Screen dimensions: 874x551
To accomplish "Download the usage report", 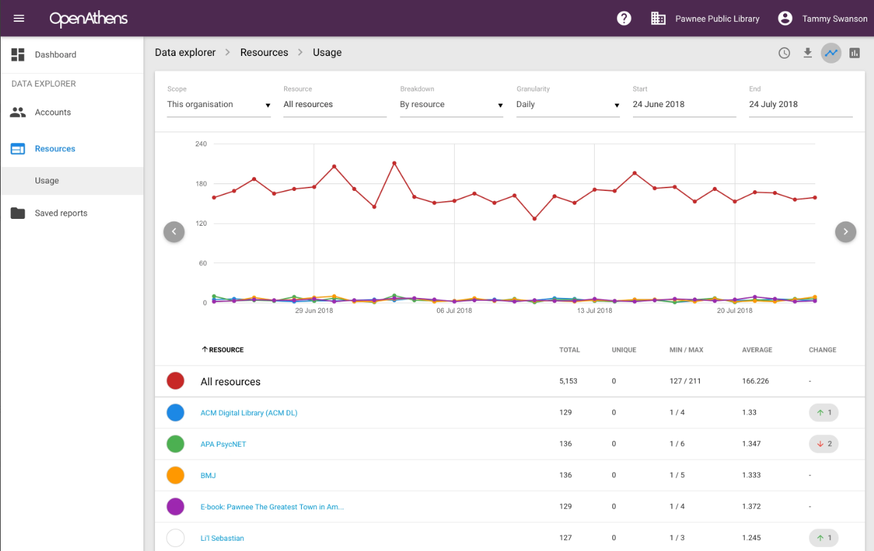I will [808, 53].
